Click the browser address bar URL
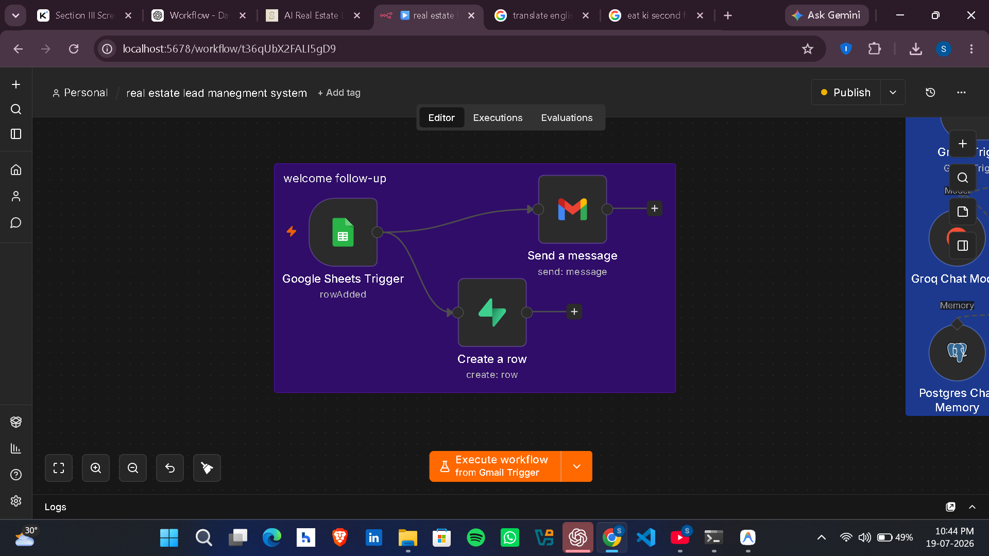Screen dimensions: 989x556 click(229, 49)
